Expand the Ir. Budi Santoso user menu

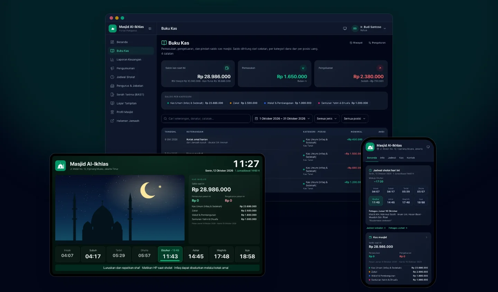[369, 28]
